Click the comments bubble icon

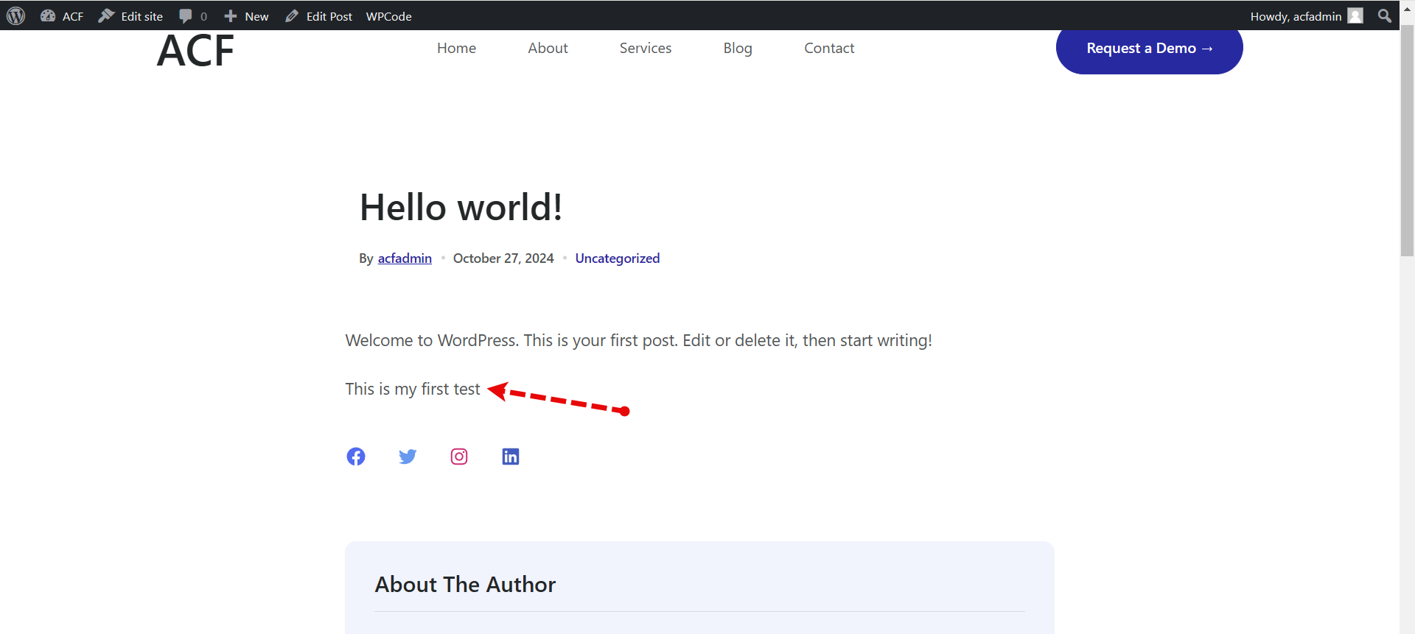click(x=186, y=16)
